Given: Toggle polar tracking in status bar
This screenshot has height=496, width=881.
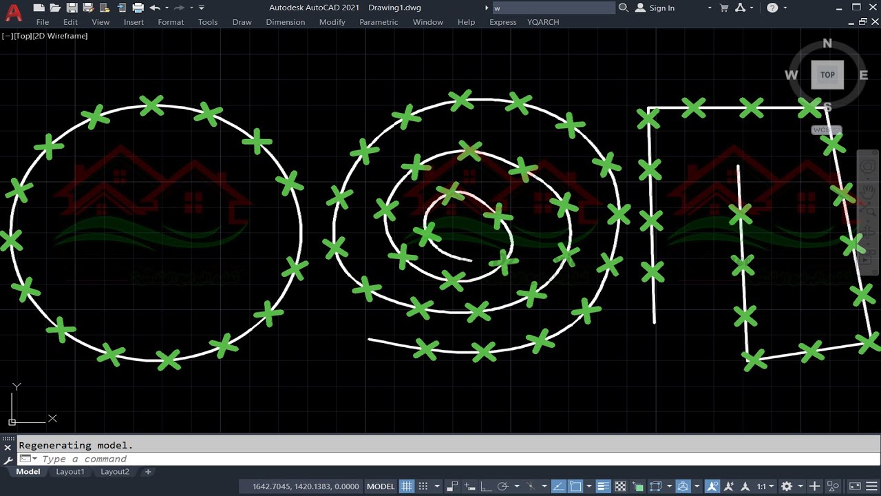Looking at the screenshot, I should 502,486.
